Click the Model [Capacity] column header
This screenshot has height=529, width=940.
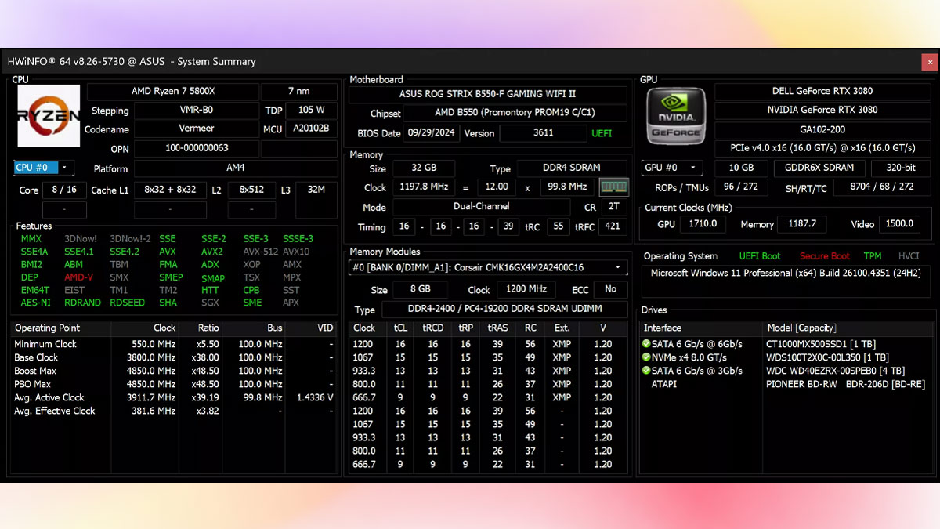pos(848,328)
